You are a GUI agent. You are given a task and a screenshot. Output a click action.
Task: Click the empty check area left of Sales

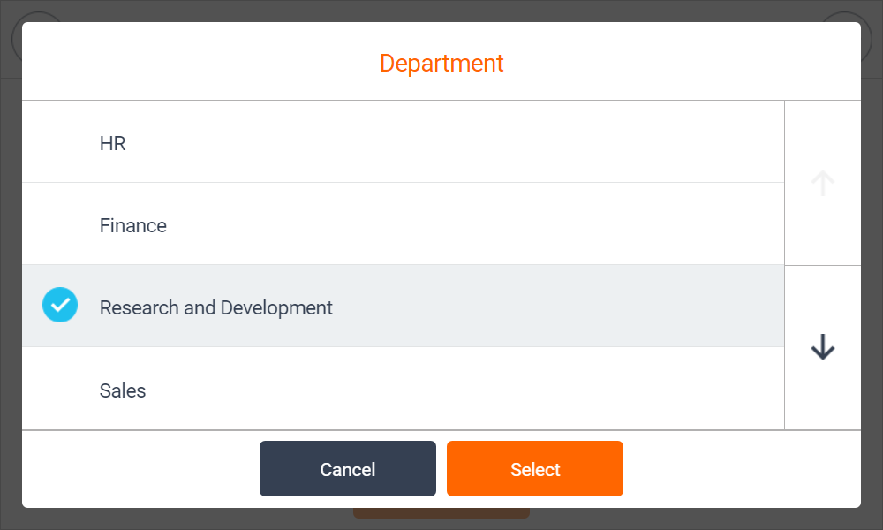(x=60, y=390)
